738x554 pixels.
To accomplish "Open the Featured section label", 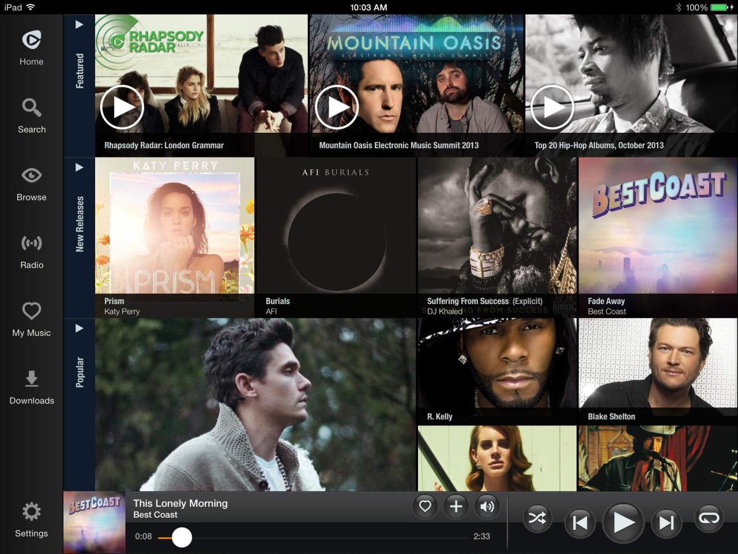I will 80,71.
